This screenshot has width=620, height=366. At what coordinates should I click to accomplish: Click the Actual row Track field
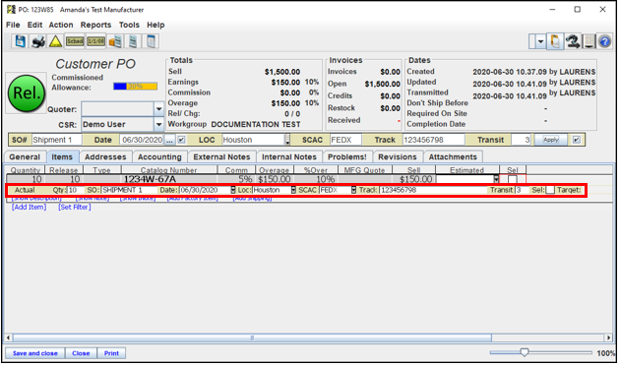click(433, 190)
